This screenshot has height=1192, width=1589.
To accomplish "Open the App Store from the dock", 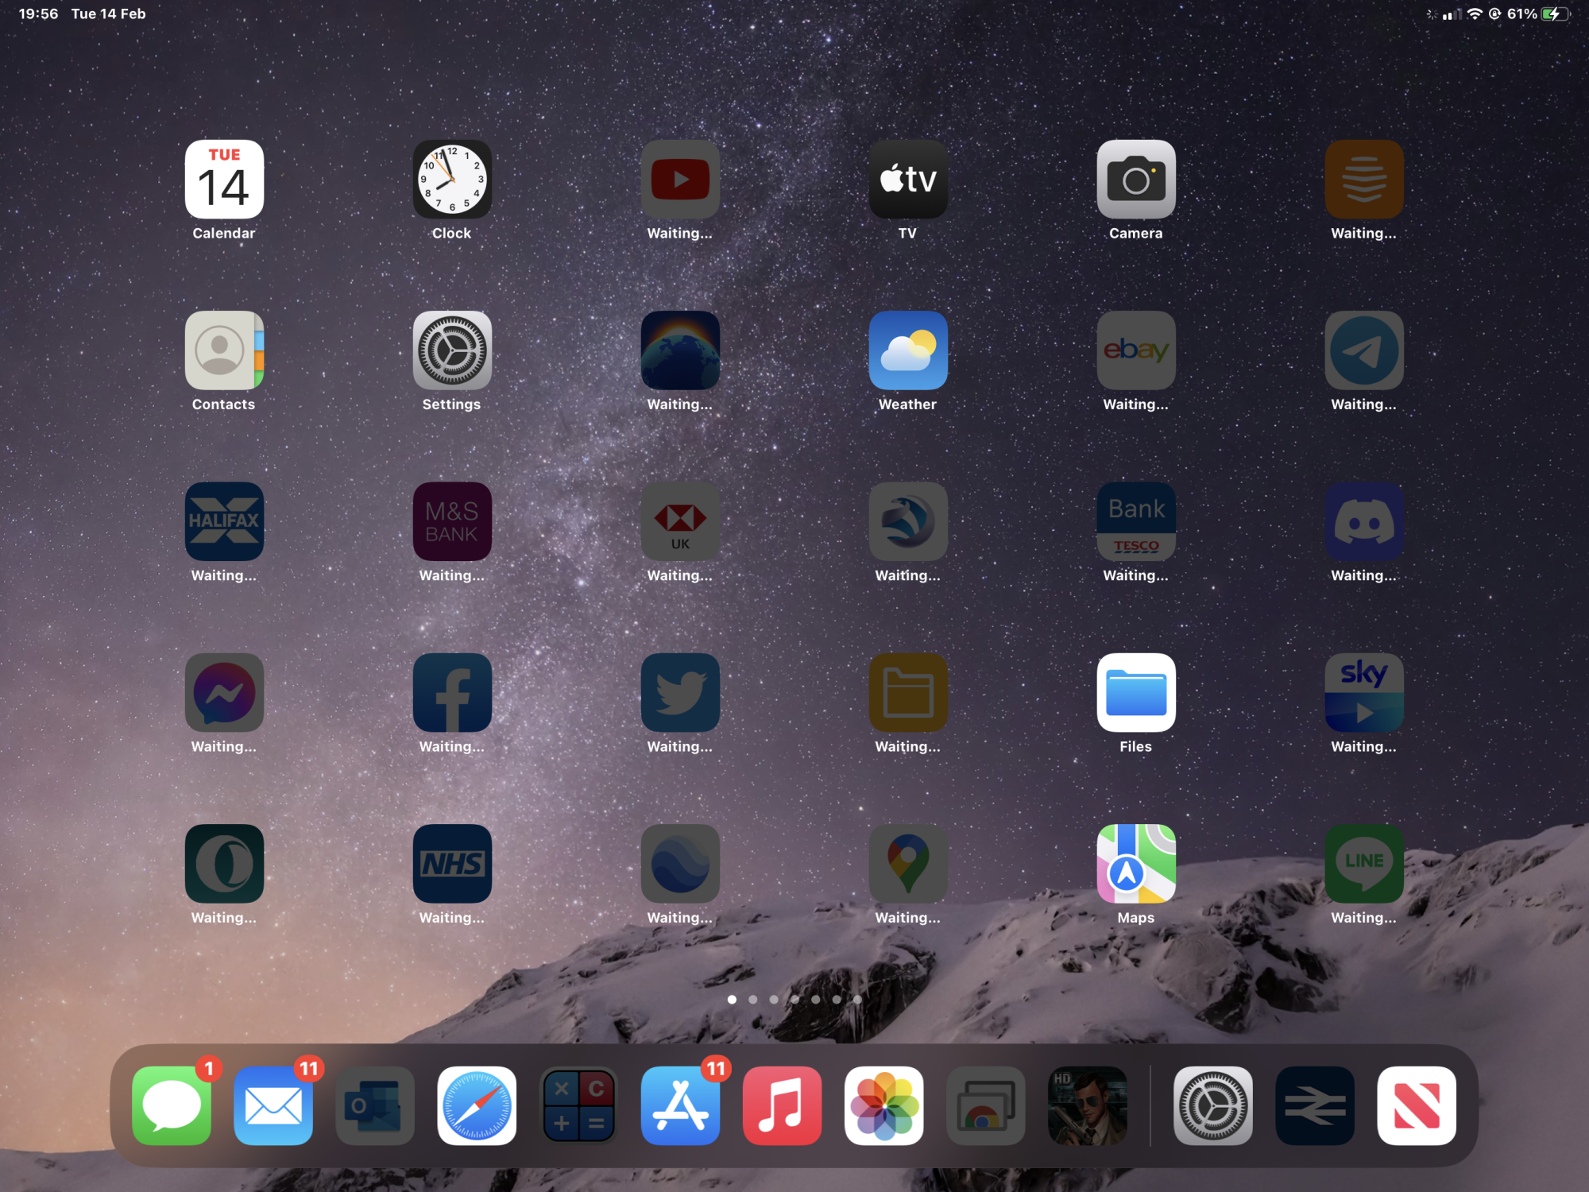I will click(x=681, y=1105).
